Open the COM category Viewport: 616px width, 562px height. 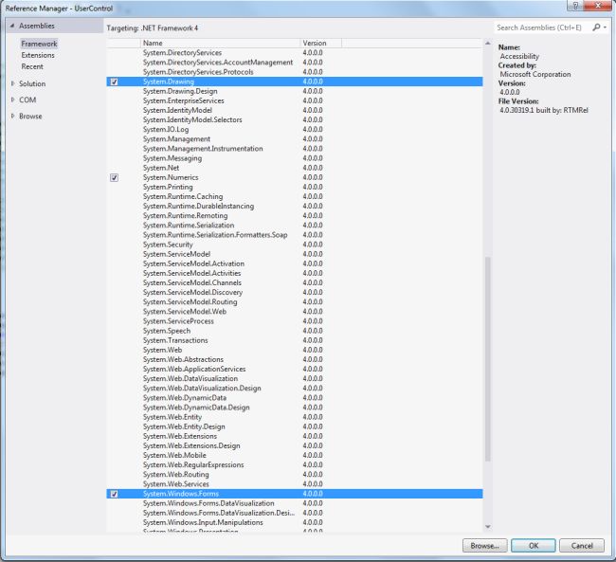tap(27, 100)
